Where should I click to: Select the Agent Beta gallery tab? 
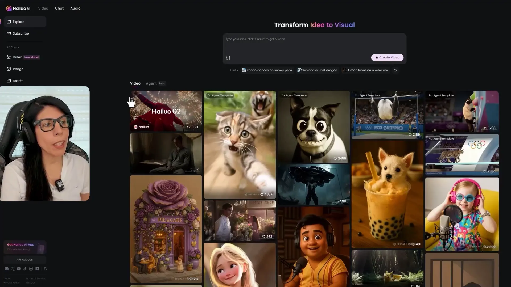pyautogui.click(x=156, y=83)
